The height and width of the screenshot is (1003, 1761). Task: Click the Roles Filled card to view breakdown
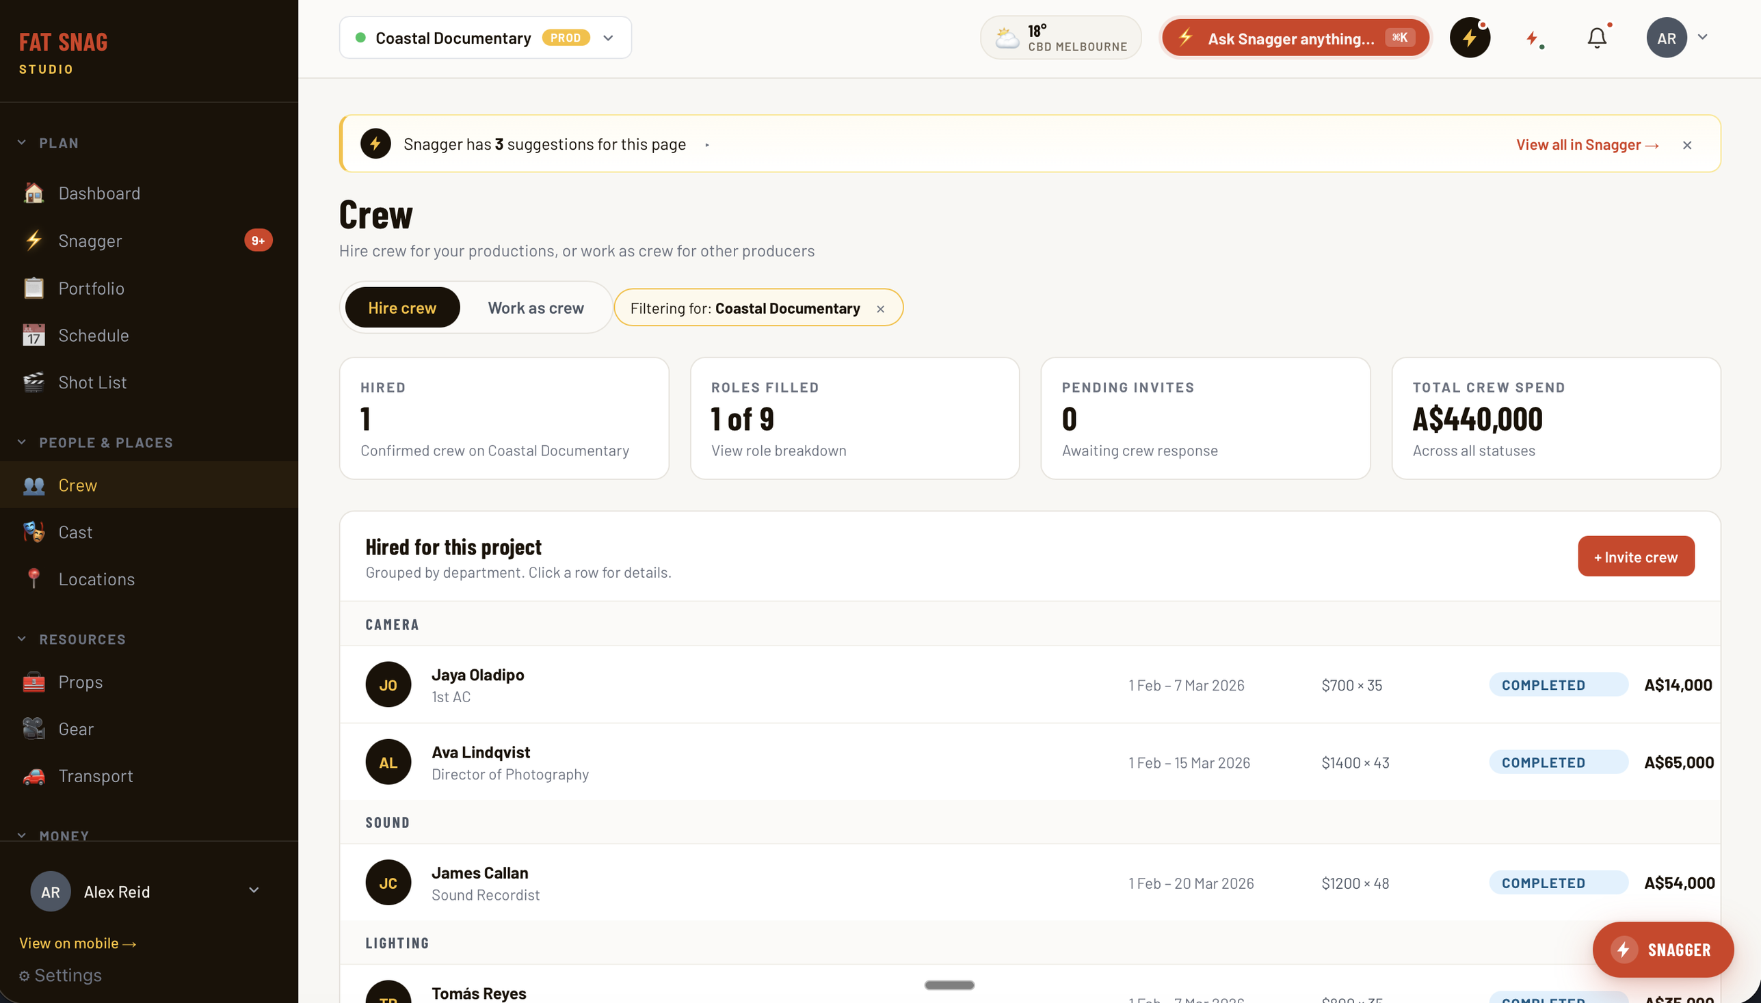[x=854, y=418]
